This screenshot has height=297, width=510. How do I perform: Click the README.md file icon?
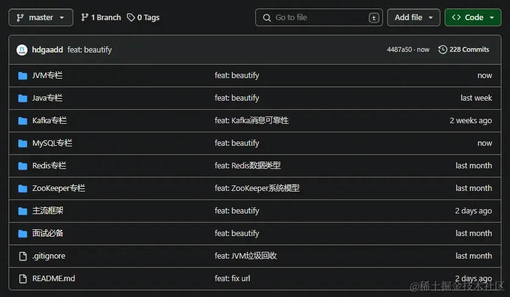(x=23, y=279)
